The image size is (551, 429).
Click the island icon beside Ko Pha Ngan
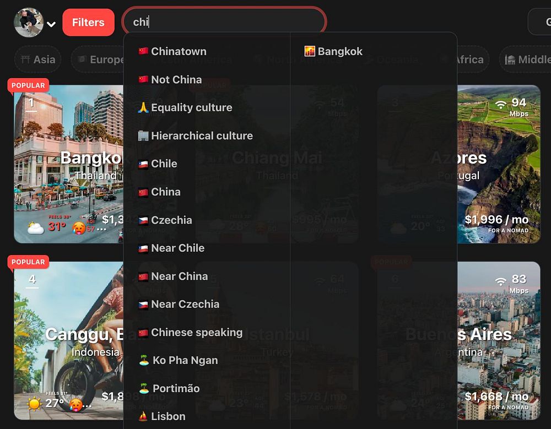point(144,360)
